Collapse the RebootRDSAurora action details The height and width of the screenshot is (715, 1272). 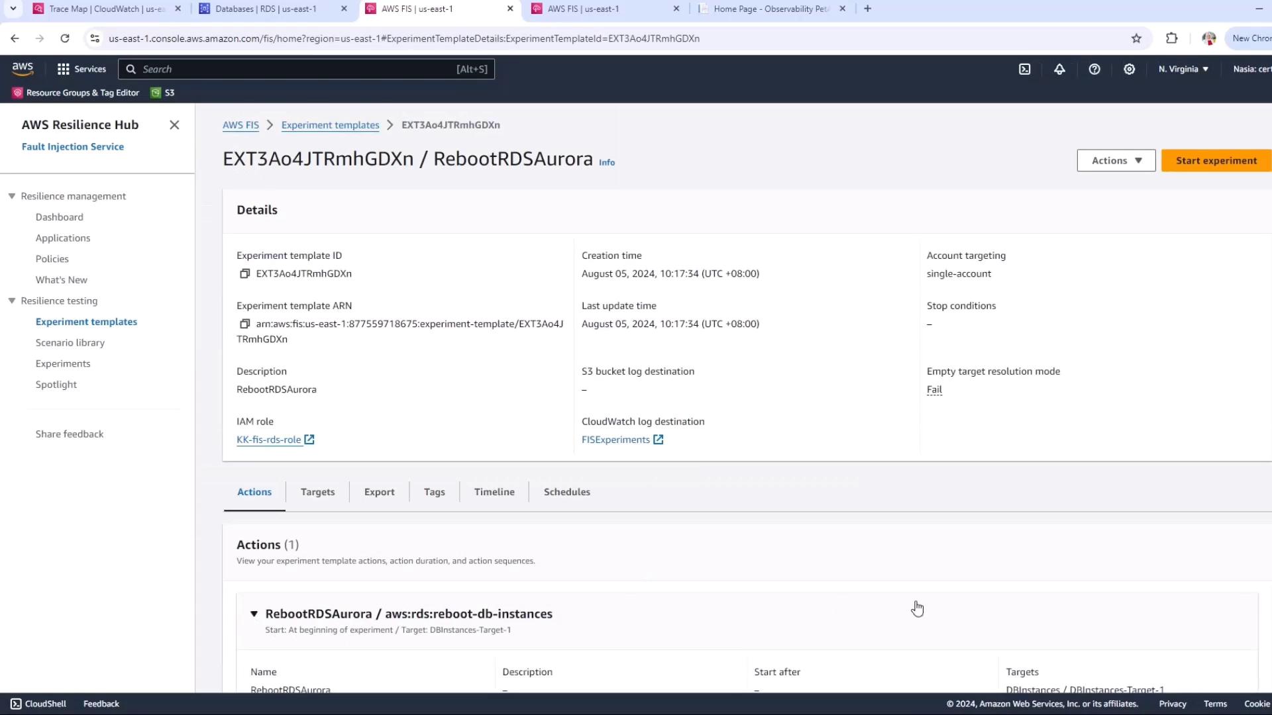(x=254, y=614)
